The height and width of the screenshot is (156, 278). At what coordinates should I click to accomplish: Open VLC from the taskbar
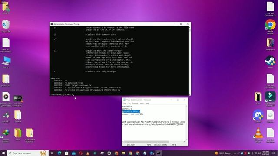pyautogui.click(x=88, y=153)
